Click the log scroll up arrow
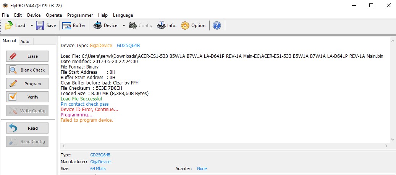Viewport: 396px width, 175px height. 393,41
